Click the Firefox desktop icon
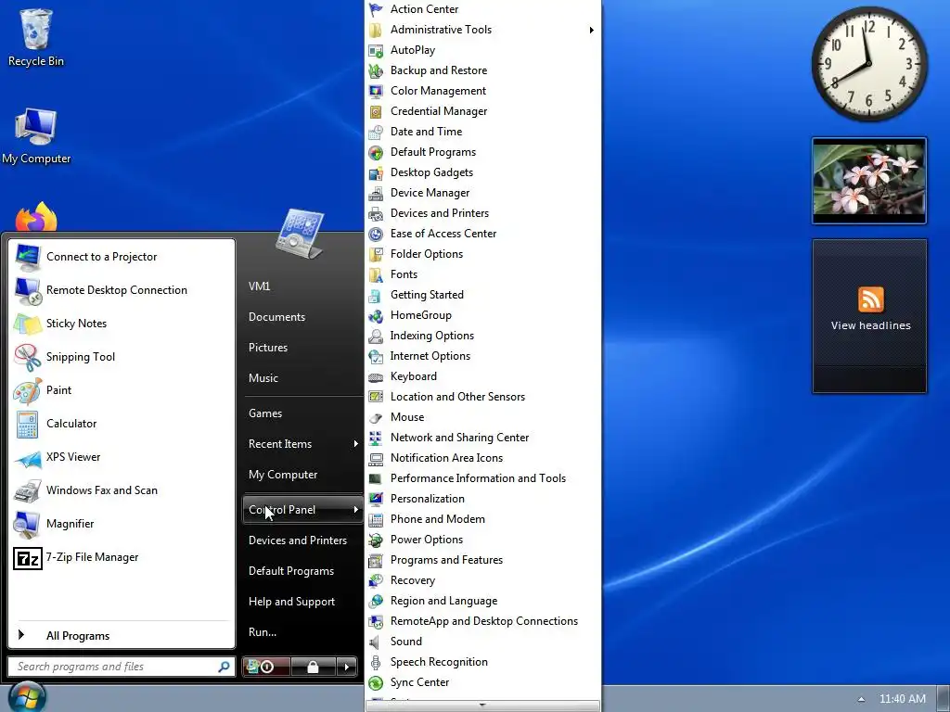 (36, 218)
